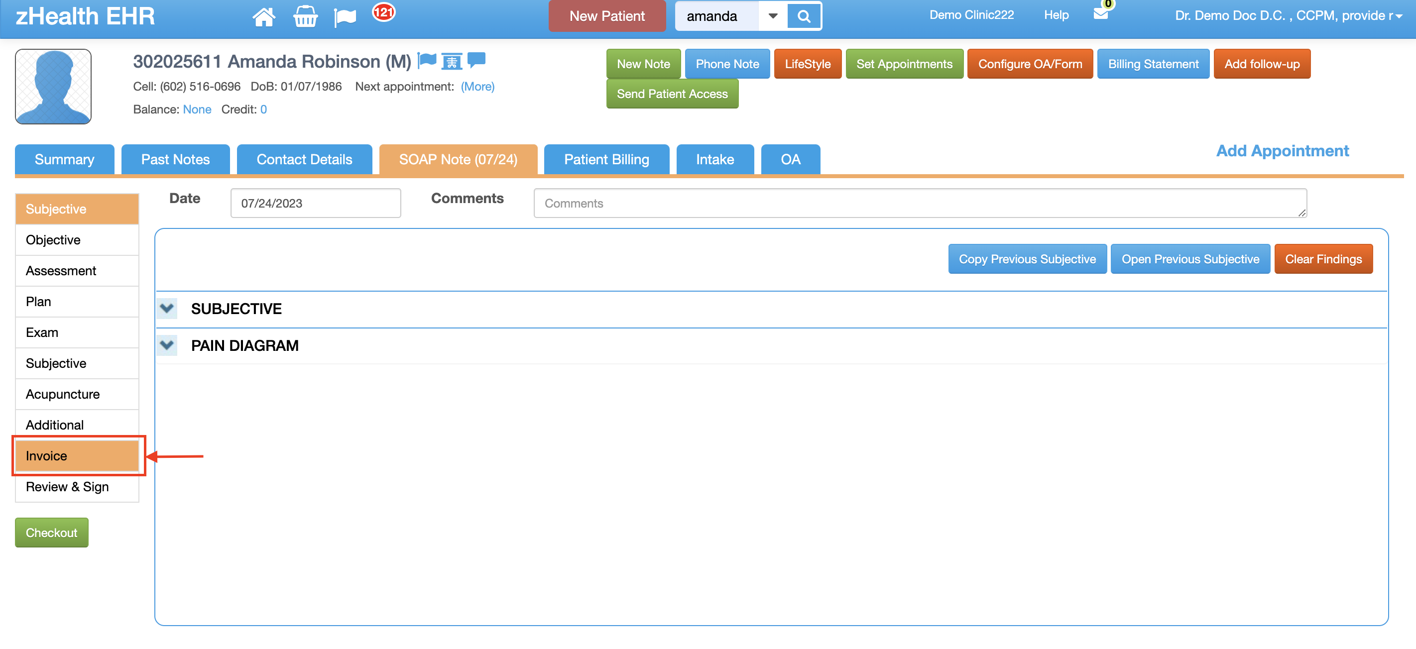Screen dimensions: 1416x649
Task: Click Copy Previous Subjective
Action: [x=1027, y=259]
